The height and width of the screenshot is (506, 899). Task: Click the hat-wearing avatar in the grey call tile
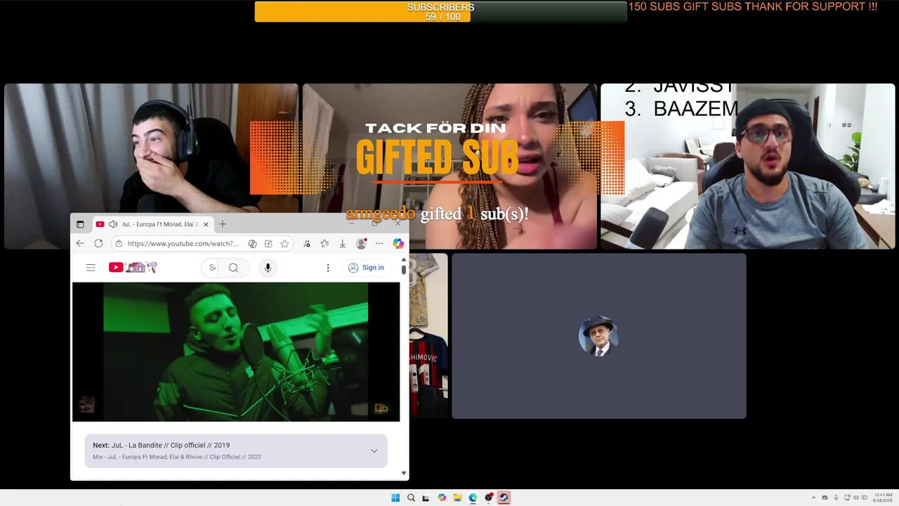pos(598,336)
